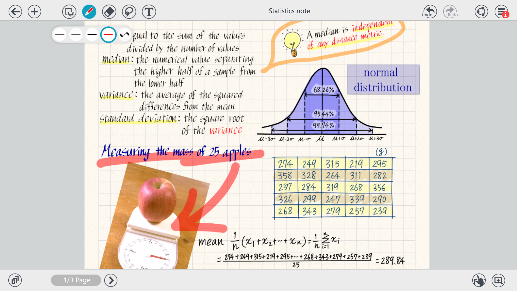
Task: Toggle finger touch input mode
Action: pyautogui.click(x=479, y=280)
